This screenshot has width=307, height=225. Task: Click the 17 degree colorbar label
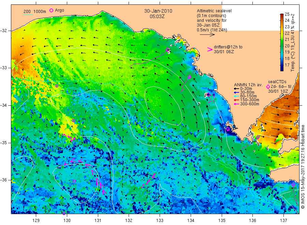pos(287,65)
